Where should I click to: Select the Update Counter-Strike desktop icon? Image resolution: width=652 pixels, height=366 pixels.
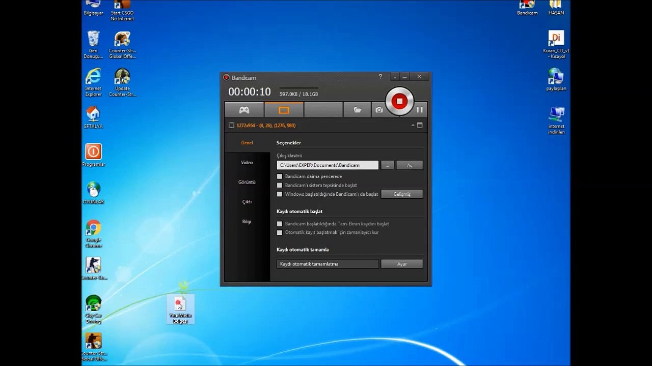tap(122, 82)
